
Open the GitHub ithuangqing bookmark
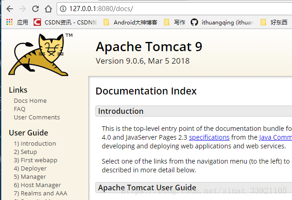pos(222,23)
